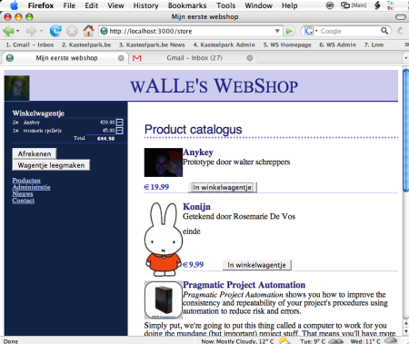Open the Administratie sidebar link
Screen dimensions: 409x344
(32, 187)
